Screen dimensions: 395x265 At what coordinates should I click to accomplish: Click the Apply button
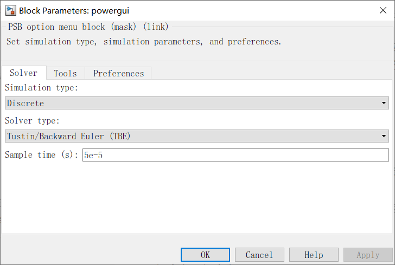click(x=368, y=255)
